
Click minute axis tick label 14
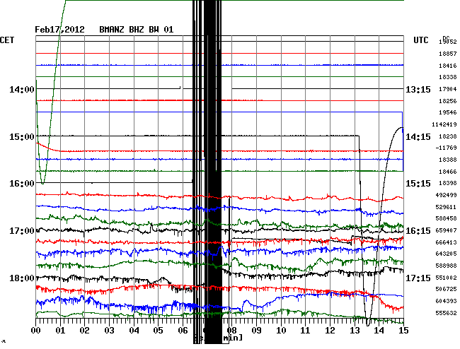[379, 331]
